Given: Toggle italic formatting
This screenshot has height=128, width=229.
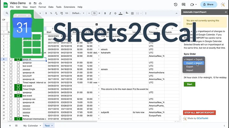Looking at the screenshot, I should pyautogui.click(x=110, y=13).
